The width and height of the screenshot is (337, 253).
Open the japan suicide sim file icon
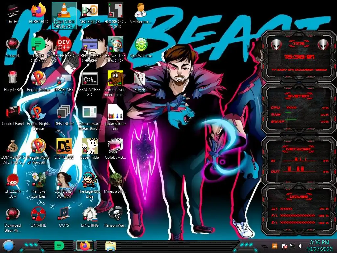(x=115, y=112)
